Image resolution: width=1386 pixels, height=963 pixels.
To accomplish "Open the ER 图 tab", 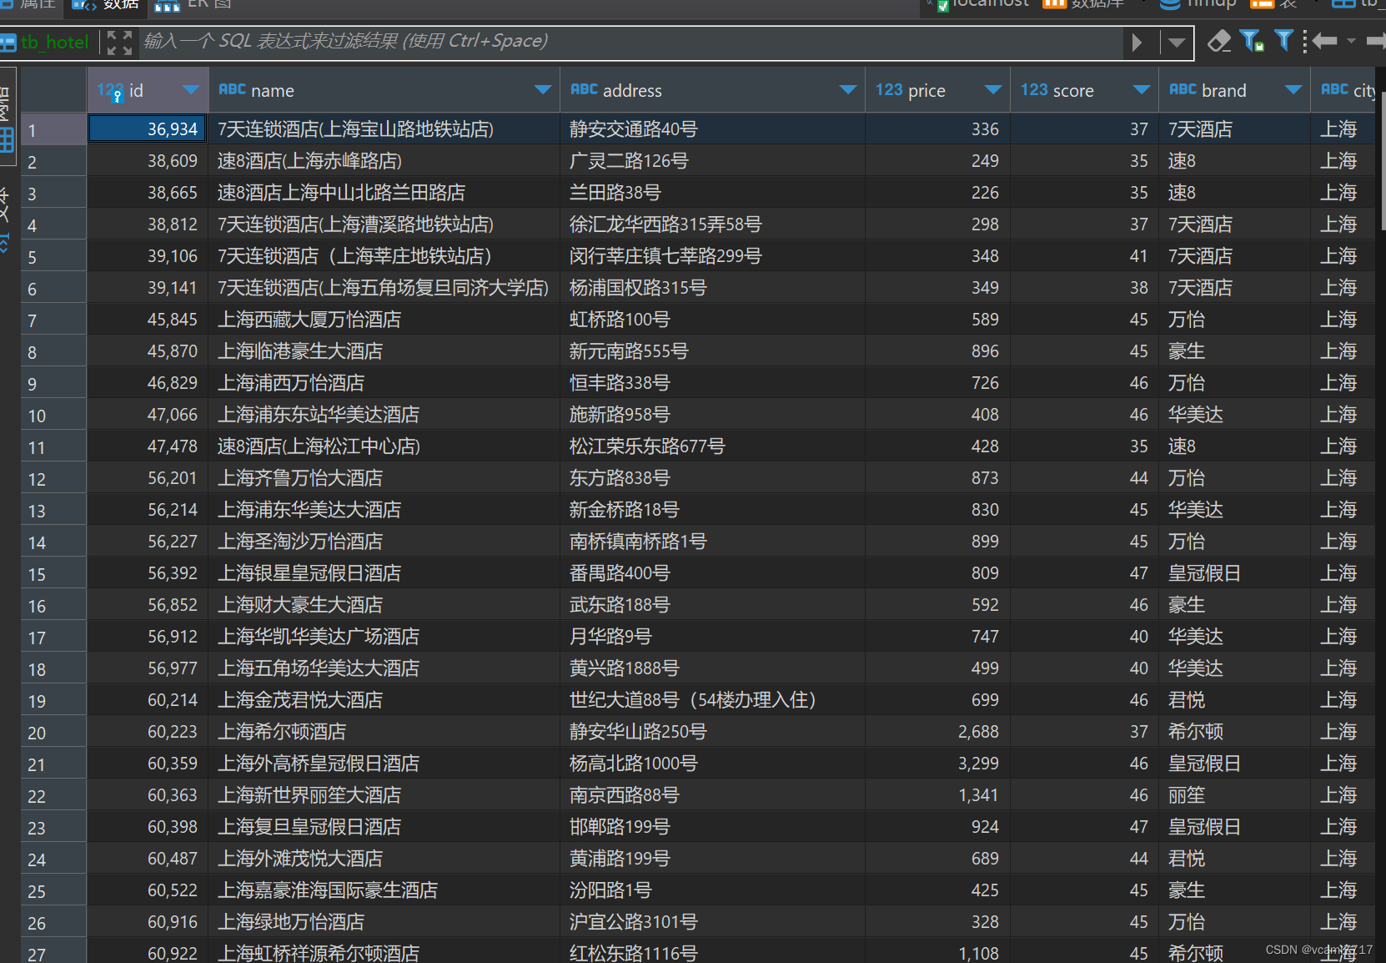I will pos(193,5).
